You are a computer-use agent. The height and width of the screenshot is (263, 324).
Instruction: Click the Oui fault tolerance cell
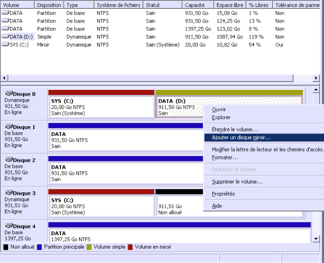point(279,45)
